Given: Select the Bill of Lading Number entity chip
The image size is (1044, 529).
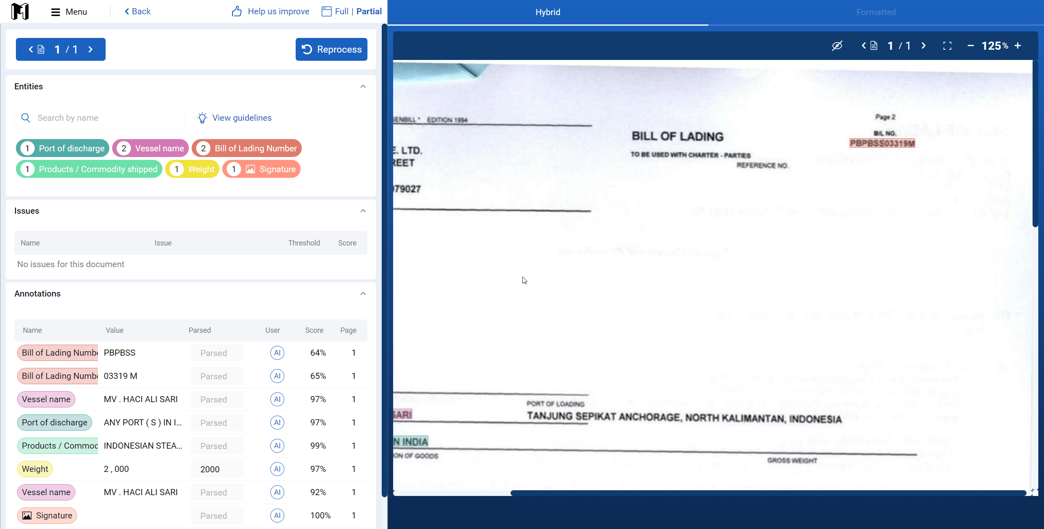Looking at the screenshot, I should tap(246, 148).
